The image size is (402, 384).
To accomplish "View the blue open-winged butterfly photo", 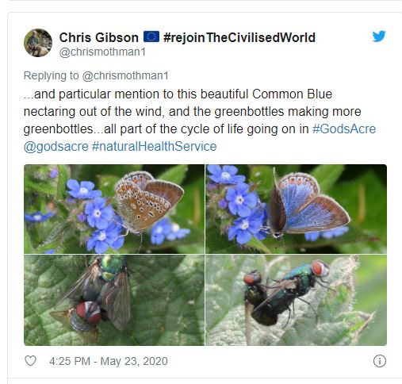I will pyautogui.click(x=297, y=209).
